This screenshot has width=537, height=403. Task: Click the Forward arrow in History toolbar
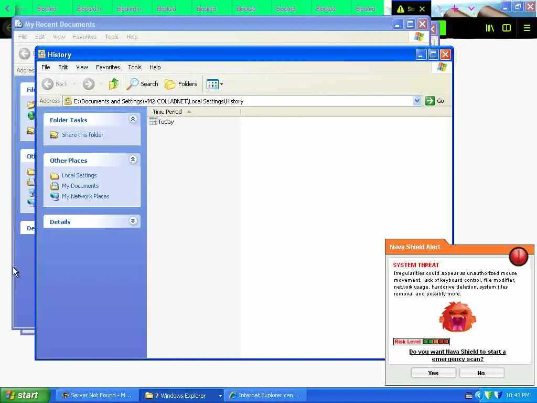[89, 84]
